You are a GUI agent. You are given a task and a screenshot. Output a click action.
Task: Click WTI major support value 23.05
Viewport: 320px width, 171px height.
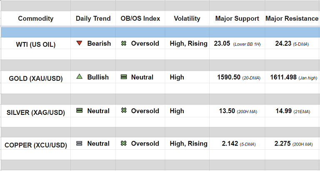222,43
